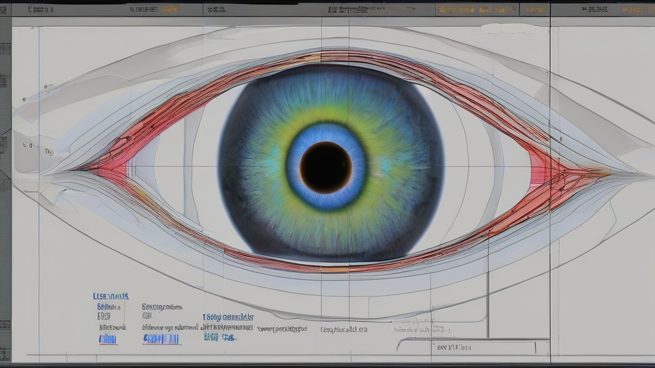655x368 pixels.
Task: Click the second blue underlined link at bottom
Action: (x=161, y=339)
